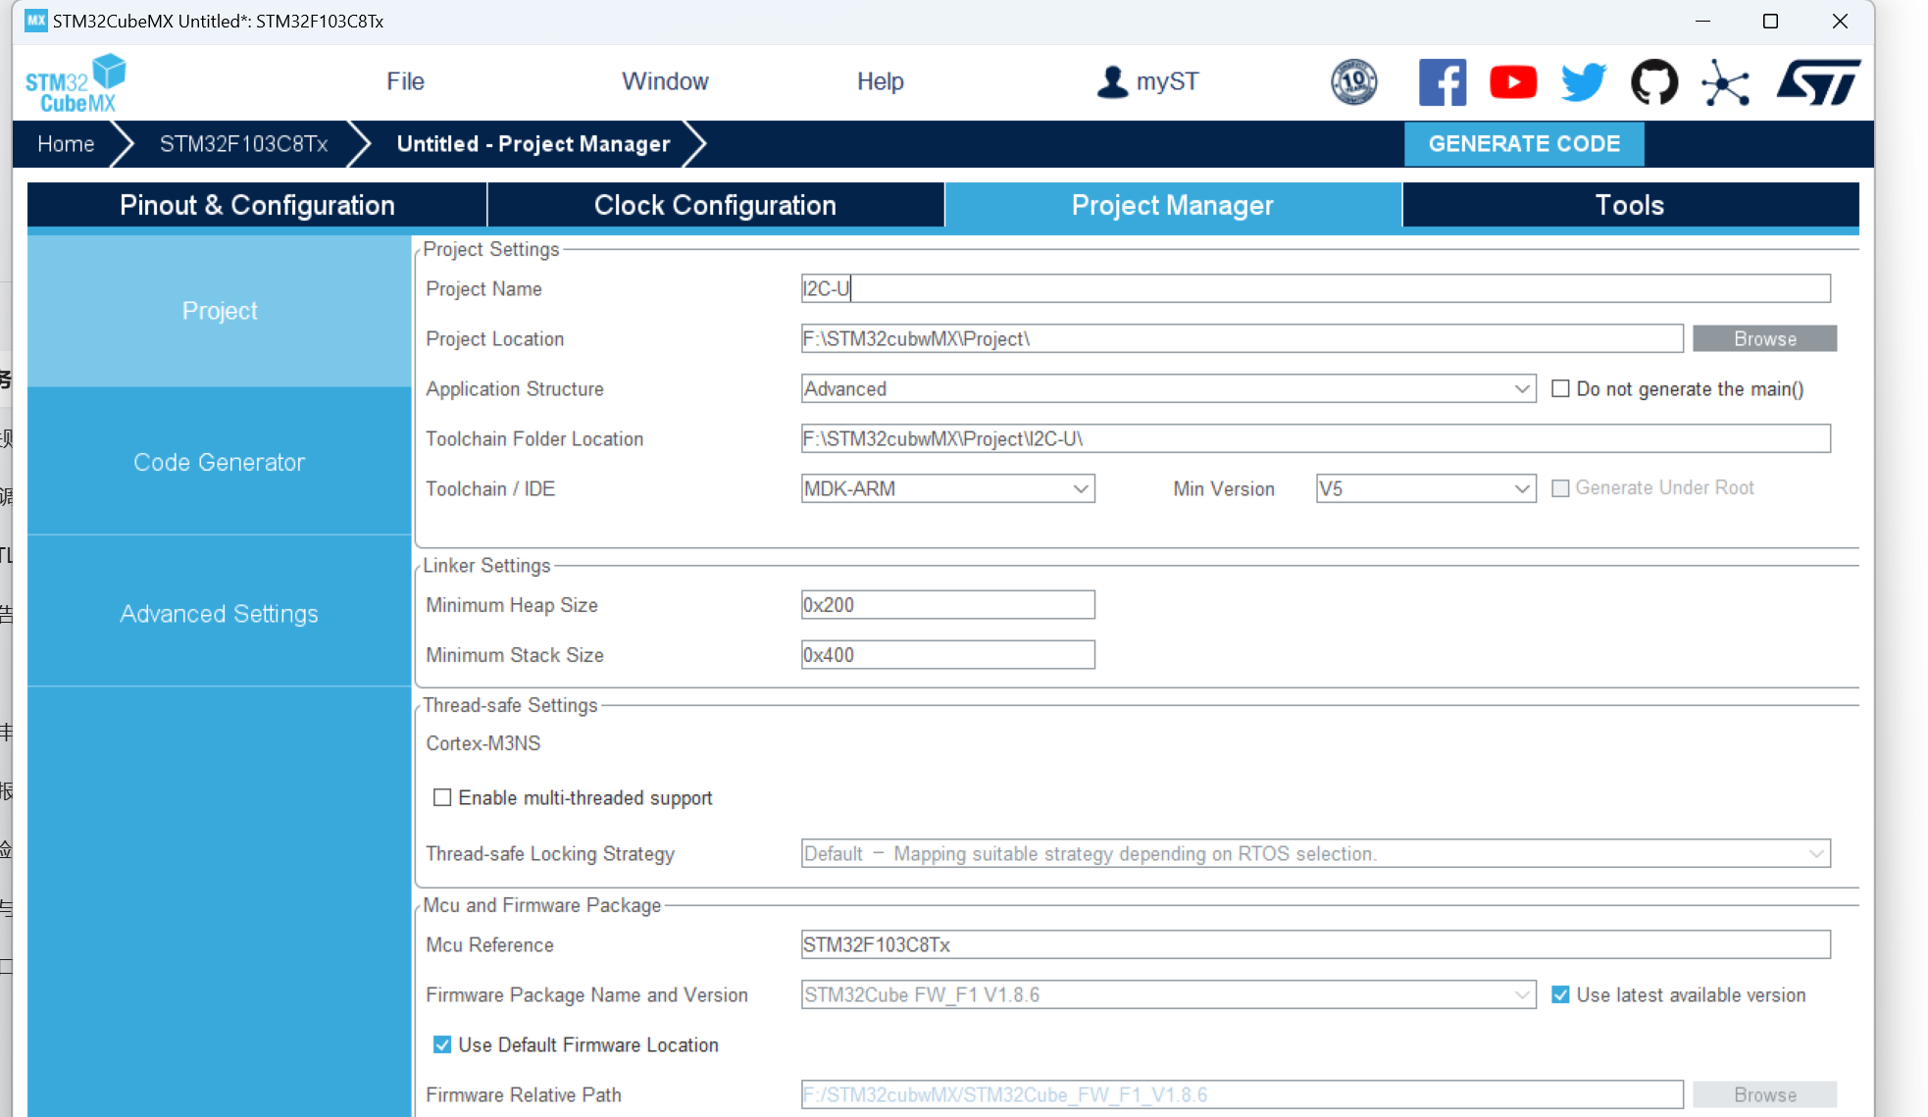
Task: Switch to Pinout & Configuration tab
Action: pyautogui.click(x=257, y=205)
